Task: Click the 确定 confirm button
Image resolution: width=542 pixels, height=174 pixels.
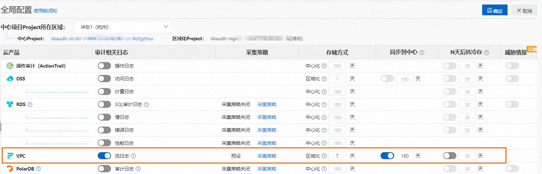Action: pos(495,10)
